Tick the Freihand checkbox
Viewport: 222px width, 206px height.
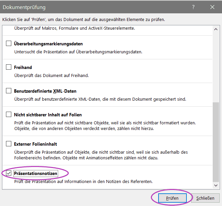tap(9, 67)
